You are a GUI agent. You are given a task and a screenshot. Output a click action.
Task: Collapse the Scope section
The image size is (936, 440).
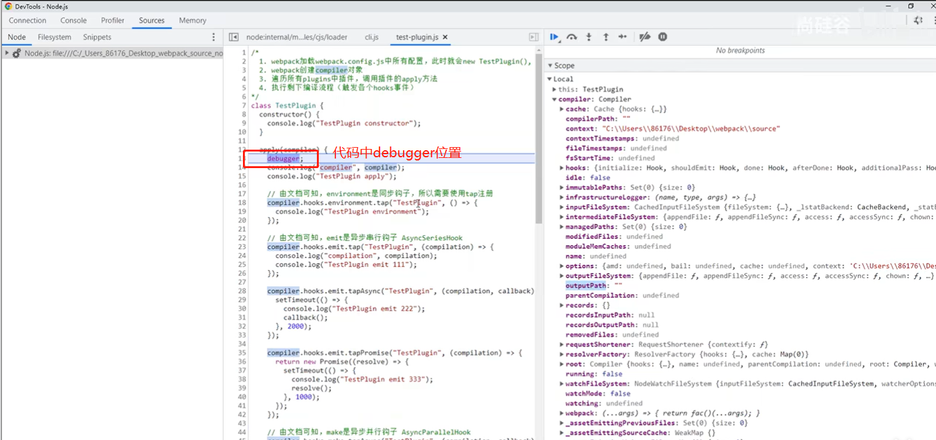pos(551,65)
